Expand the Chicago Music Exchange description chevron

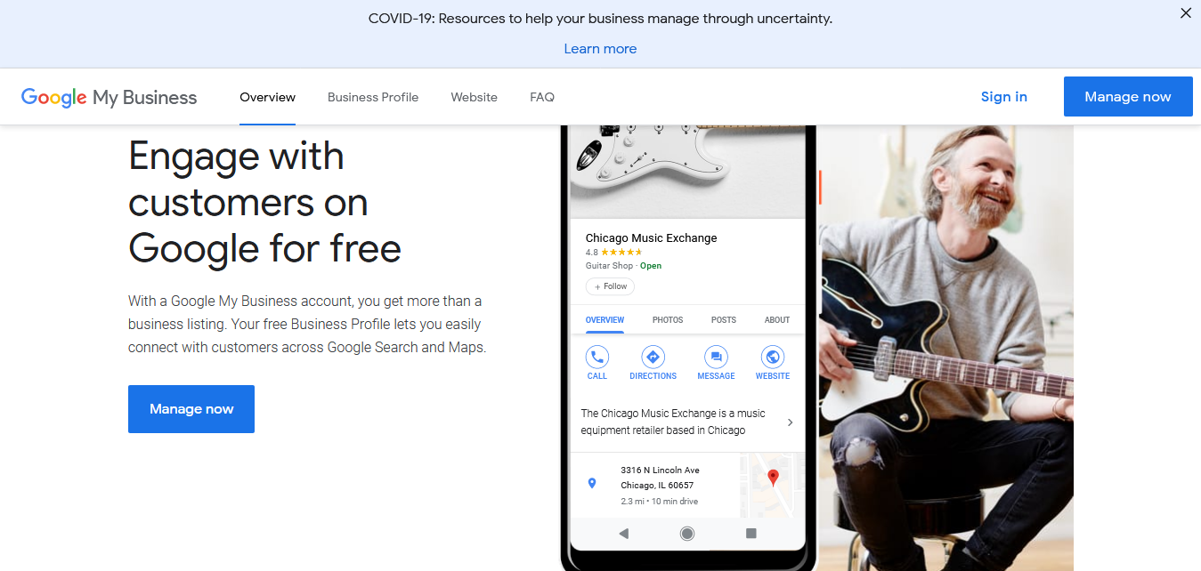pos(790,422)
